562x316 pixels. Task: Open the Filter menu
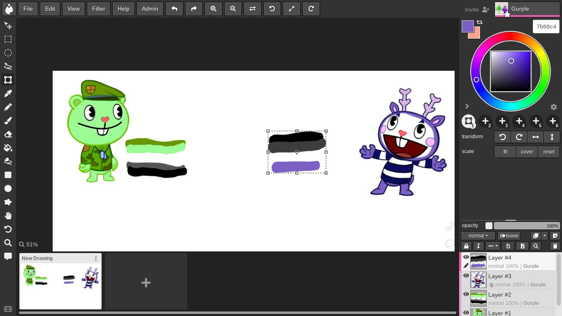[98, 9]
